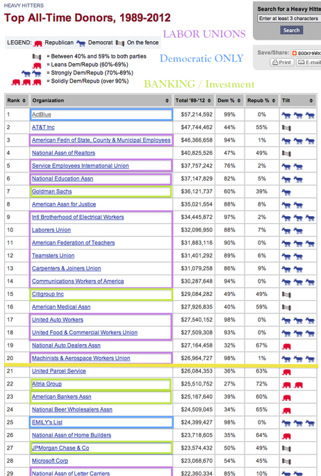The image size is (321, 476).
Task: Click the Bookmark share button
Action: click(306, 53)
